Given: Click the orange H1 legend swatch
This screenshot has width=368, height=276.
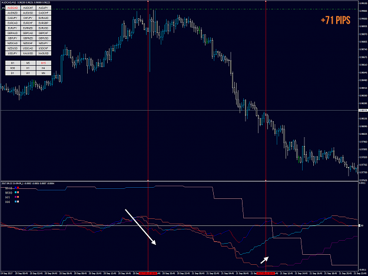Looking at the screenshot, I should pyautogui.click(x=18, y=197).
